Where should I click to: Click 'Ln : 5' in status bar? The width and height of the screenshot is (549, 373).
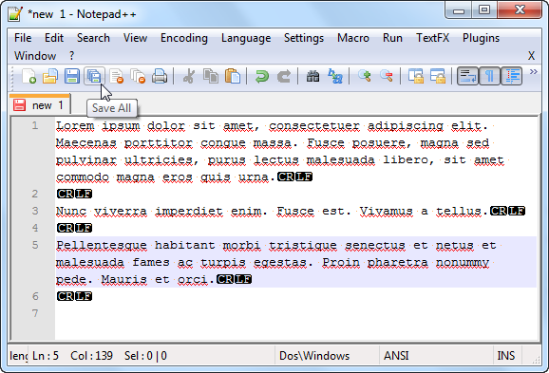coord(46,356)
